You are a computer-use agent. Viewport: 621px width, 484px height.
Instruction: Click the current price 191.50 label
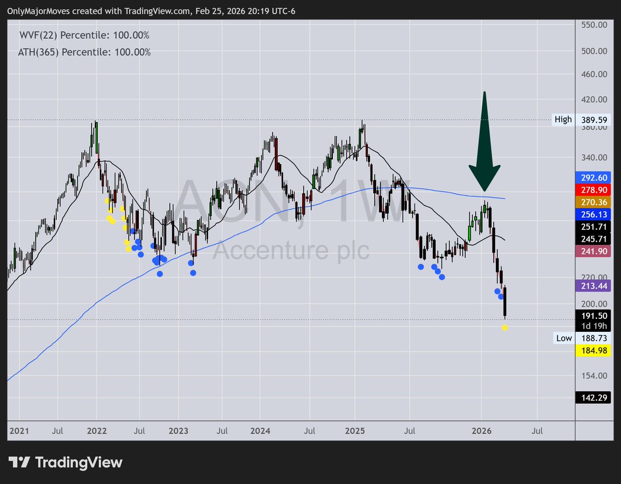click(593, 315)
